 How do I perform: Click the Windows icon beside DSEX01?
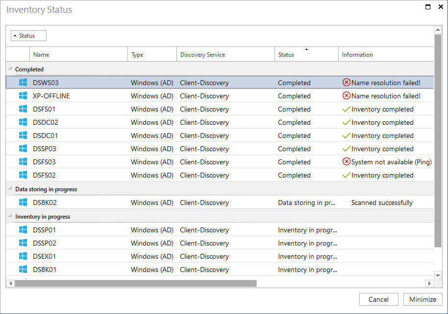point(23,256)
